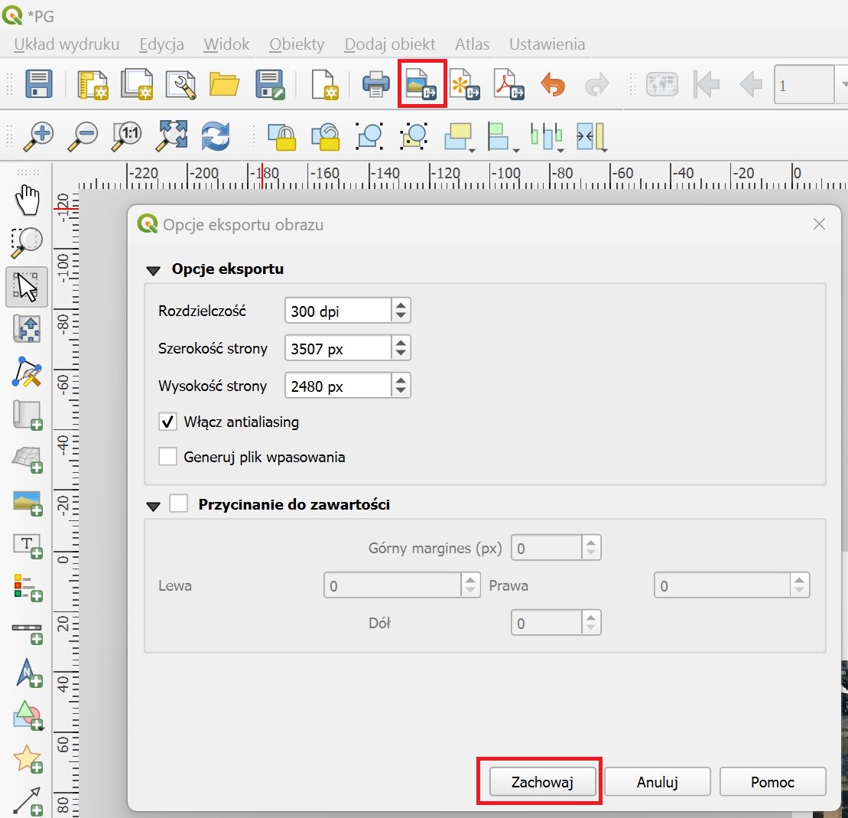Click Add 3D map tool

[x=27, y=459]
